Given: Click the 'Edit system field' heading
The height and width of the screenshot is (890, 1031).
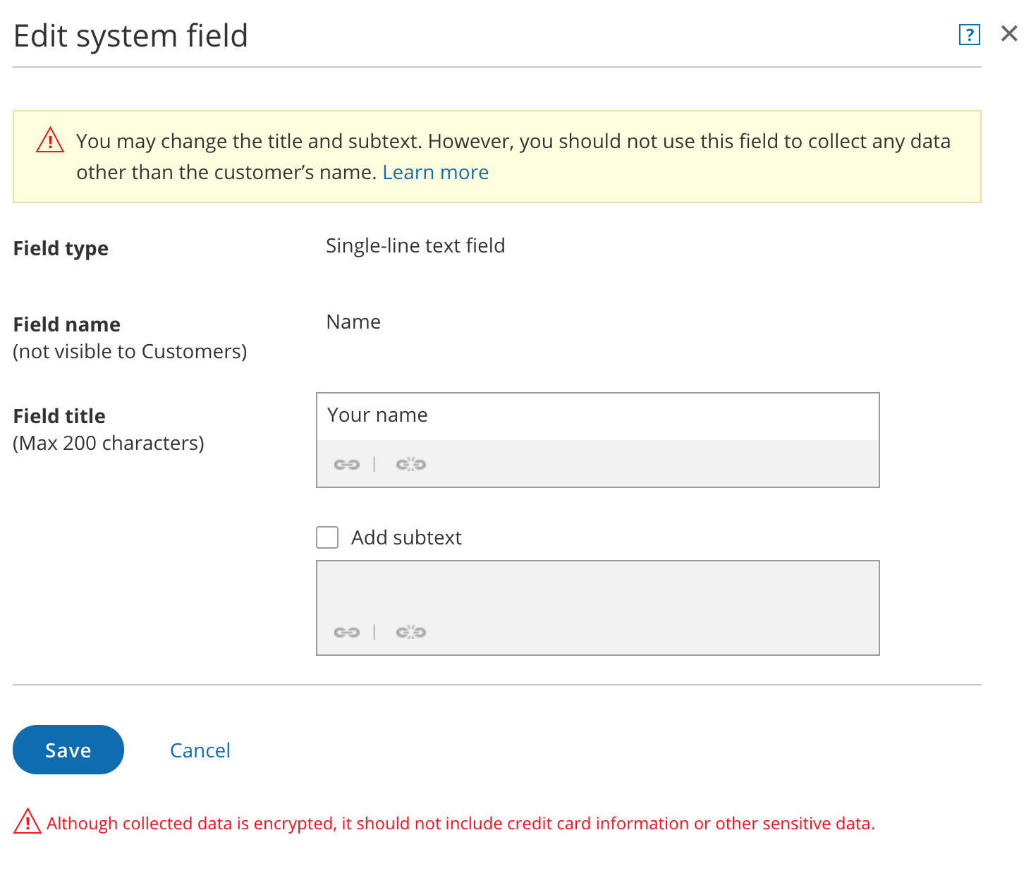Looking at the screenshot, I should (131, 35).
